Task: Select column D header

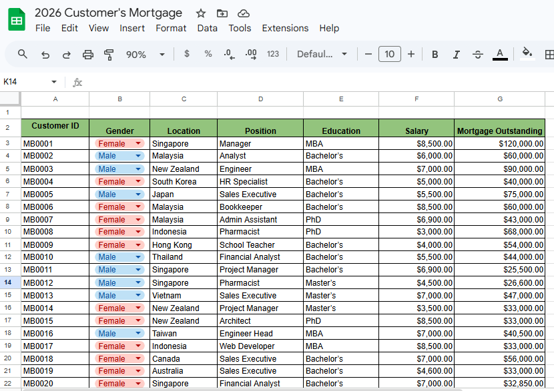Action: (x=260, y=99)
